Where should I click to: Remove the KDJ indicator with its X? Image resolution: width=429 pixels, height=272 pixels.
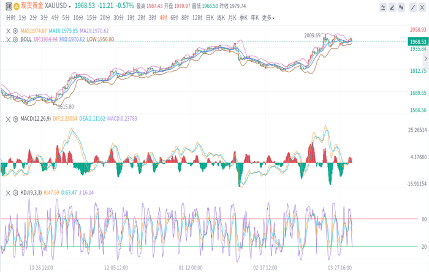click(8, 193)
